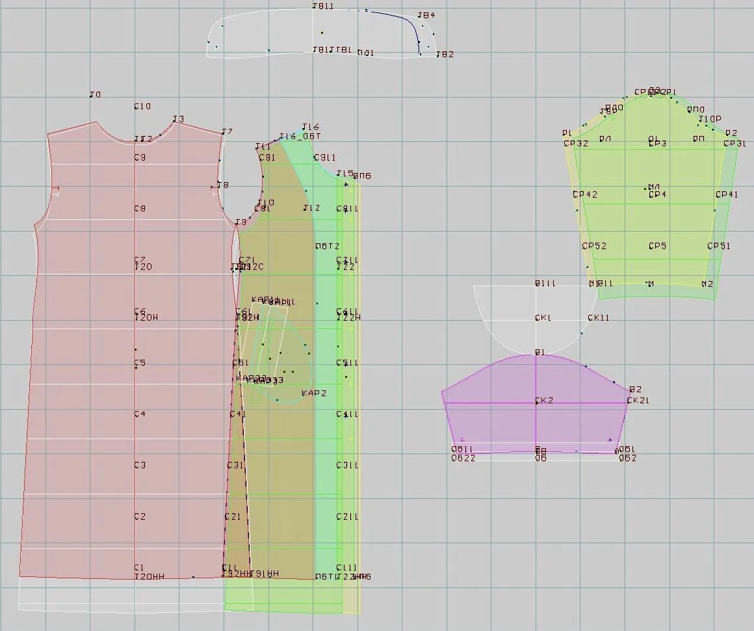The image size is (754, 631).
Task: Click point JB2 at collar end
Action: (x=445, y=55)
